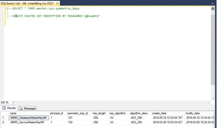This screenshot has width=217, height=128.
Task: Click AES_256 in the DatabaseMasterKey row
Action: [140, 118]
